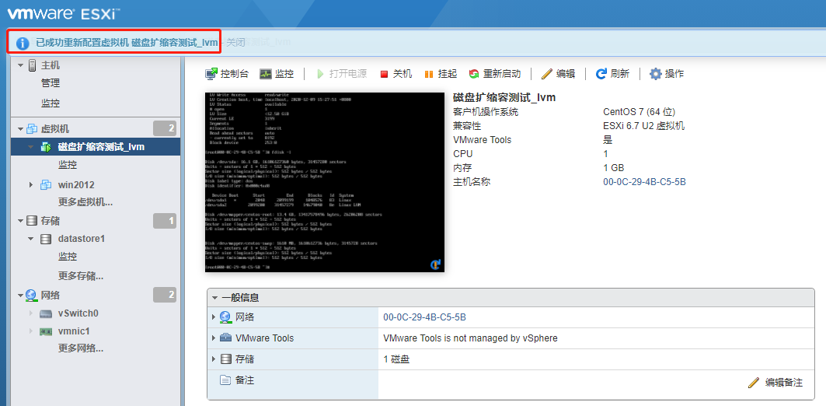
Task: Click the 虚拟机 count badge showing 2
Action: [x=165, y=128]
